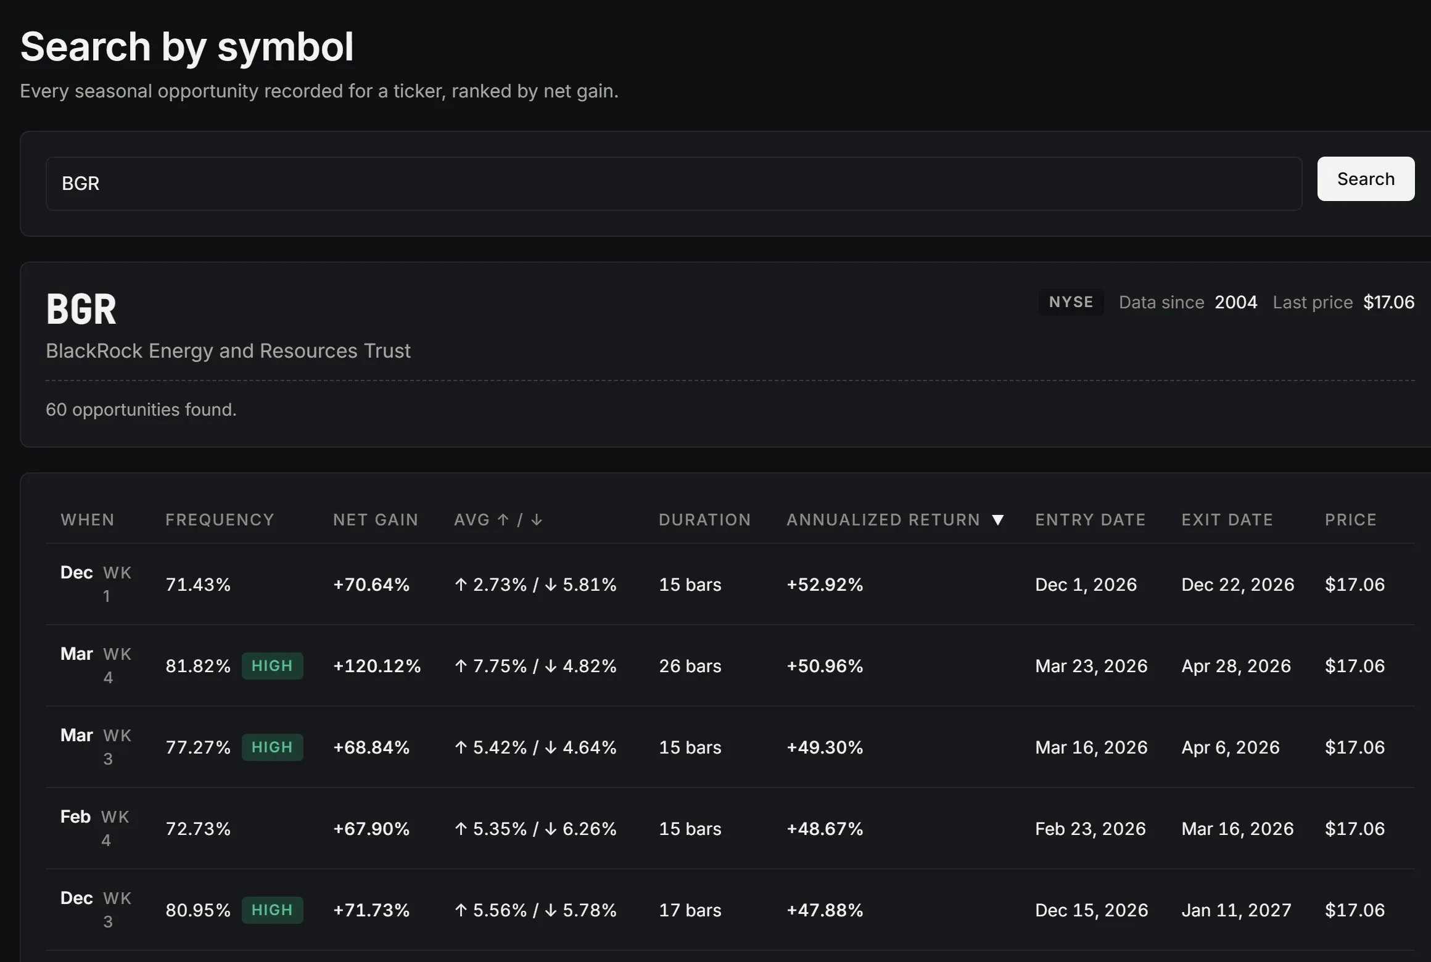Image resolution: width=1431 pixels, height=962 pixels.
Task: Click the BGR ticker heading
Action: click(81, 309)
